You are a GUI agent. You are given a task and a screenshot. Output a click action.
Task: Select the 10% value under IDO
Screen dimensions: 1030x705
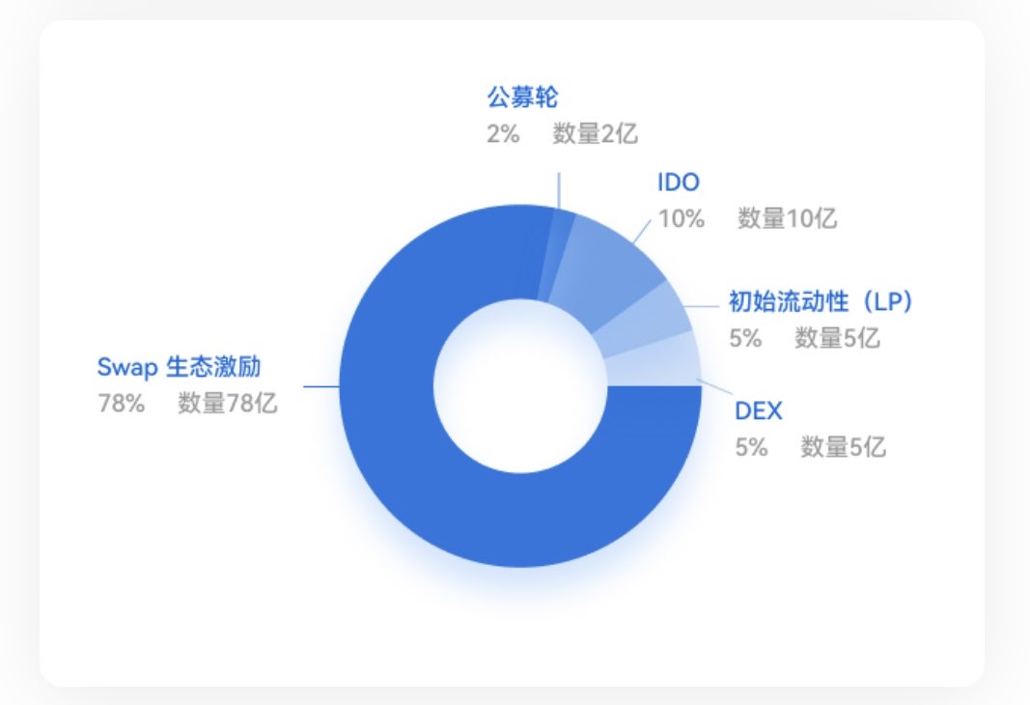tap(682, 218)
